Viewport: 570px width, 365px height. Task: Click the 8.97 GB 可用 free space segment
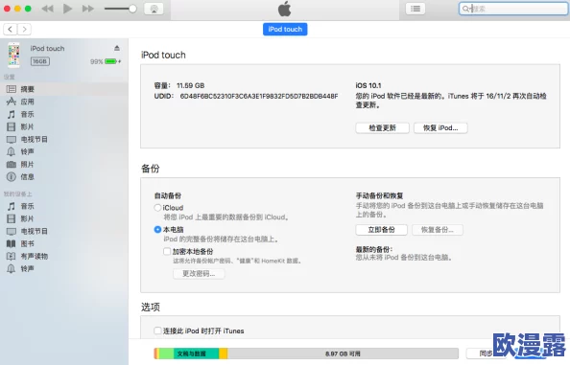343,354
